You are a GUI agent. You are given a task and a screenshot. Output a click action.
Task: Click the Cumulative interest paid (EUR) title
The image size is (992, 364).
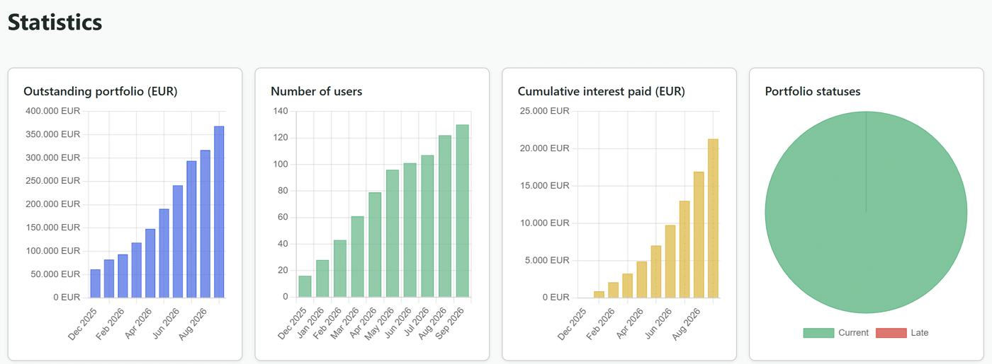pyautogui.click(x=602, y=91)
